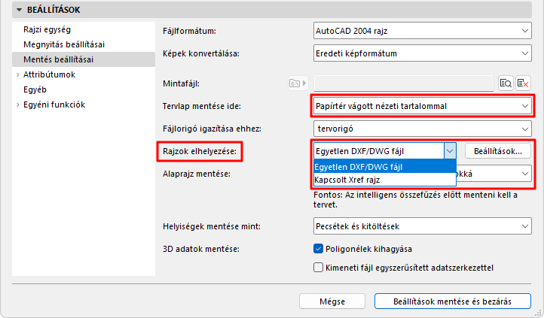Screen dimensions: 544x318
Task: Open the Fájlorigó igazítása ehhez dropdown
Action: pyautogui.click(x=422, y=129)
